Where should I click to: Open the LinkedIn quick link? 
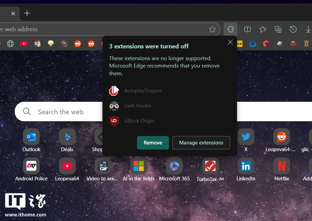point(246,170)
